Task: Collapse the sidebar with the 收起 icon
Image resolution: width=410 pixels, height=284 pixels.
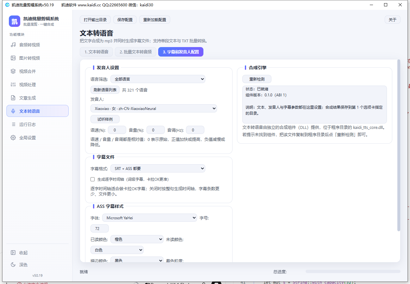Action: (13, 253)
